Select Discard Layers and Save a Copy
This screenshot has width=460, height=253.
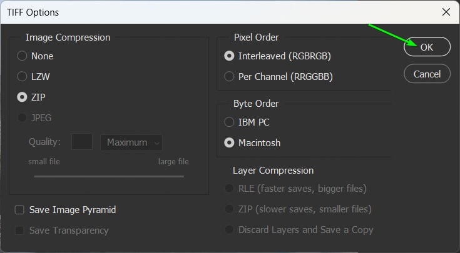coord(230,230)
